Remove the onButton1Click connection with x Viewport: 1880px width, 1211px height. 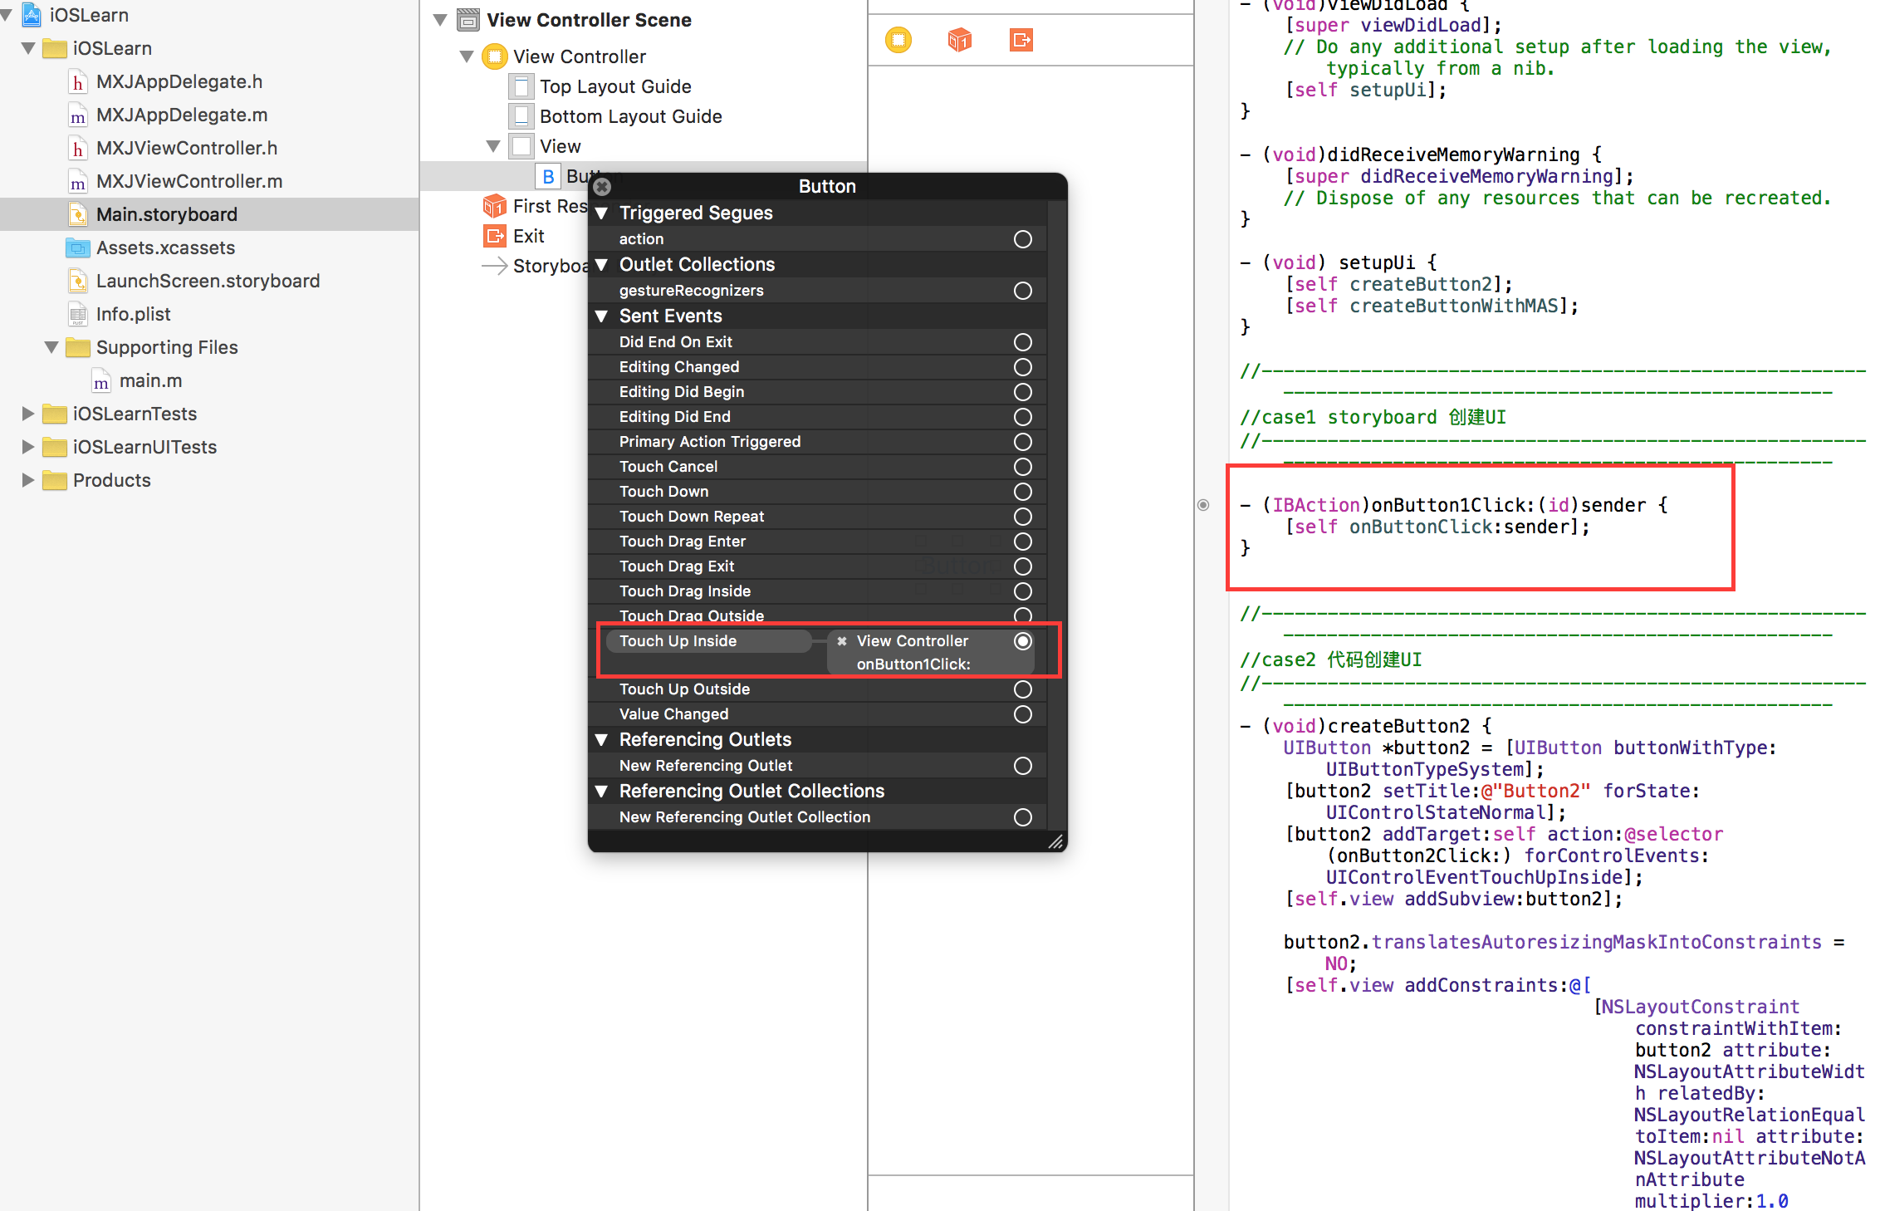[841, 641]
